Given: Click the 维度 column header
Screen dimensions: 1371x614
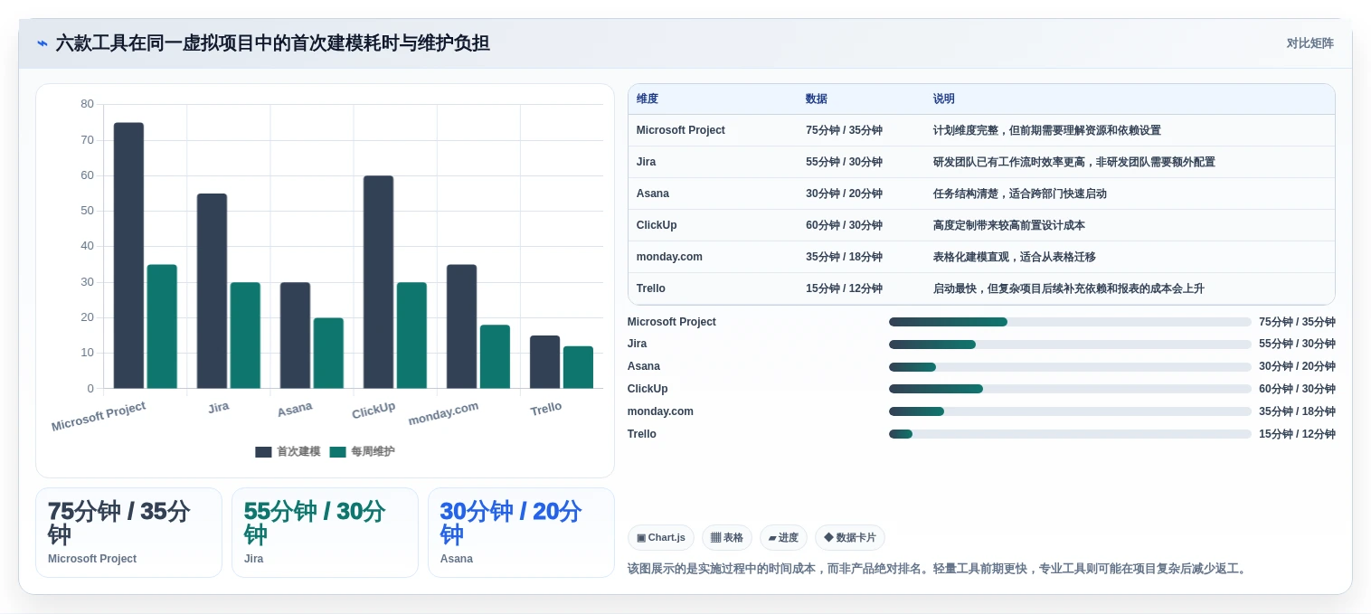Looking at the screenshot, I should point(648,99).
